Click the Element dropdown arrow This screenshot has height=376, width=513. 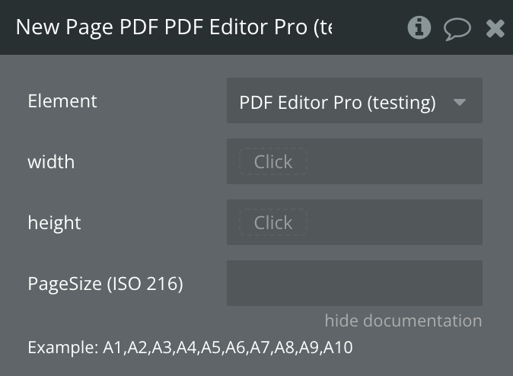(460, 101)
